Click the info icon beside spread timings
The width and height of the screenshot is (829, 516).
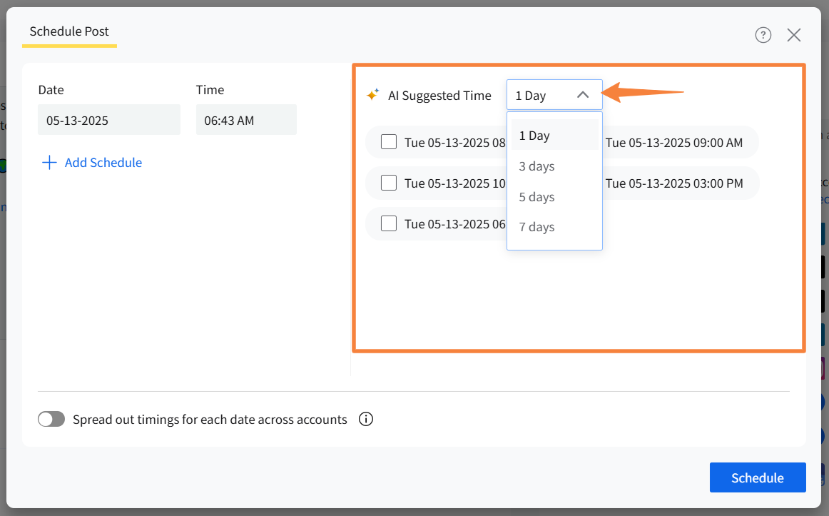366,419
